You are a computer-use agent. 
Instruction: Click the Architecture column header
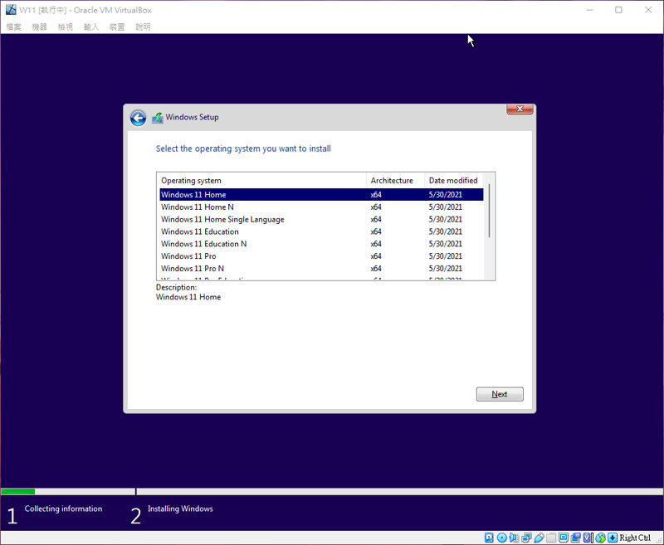396,180
